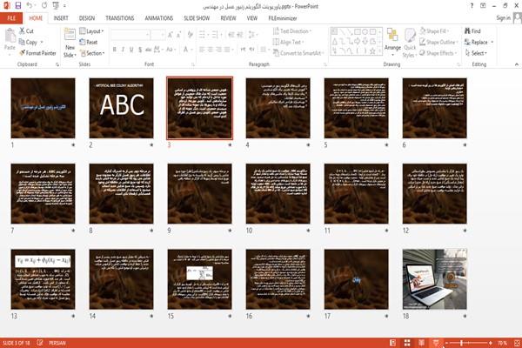Screen dimensions: 522x348
Task: Open the Clipboard pane launcher
Action: pyautogui.click(x=57, y=64)
